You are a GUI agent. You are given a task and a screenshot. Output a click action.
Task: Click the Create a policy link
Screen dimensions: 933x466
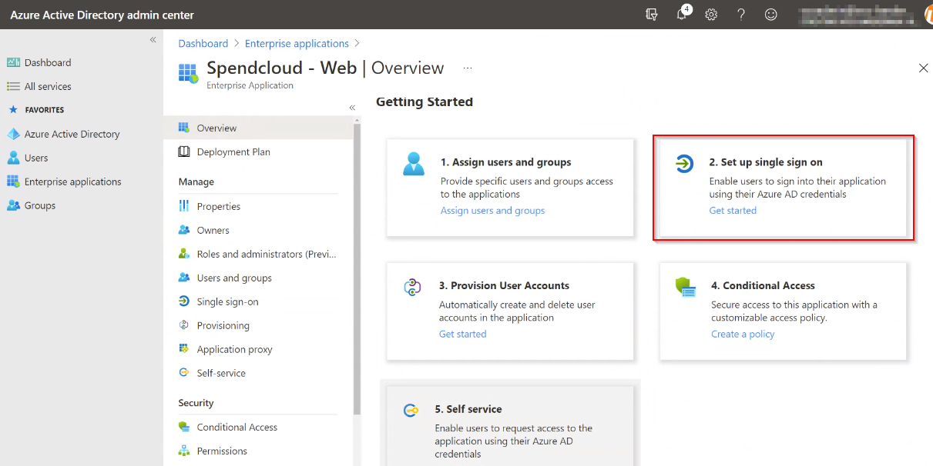(x=743, y=334)
